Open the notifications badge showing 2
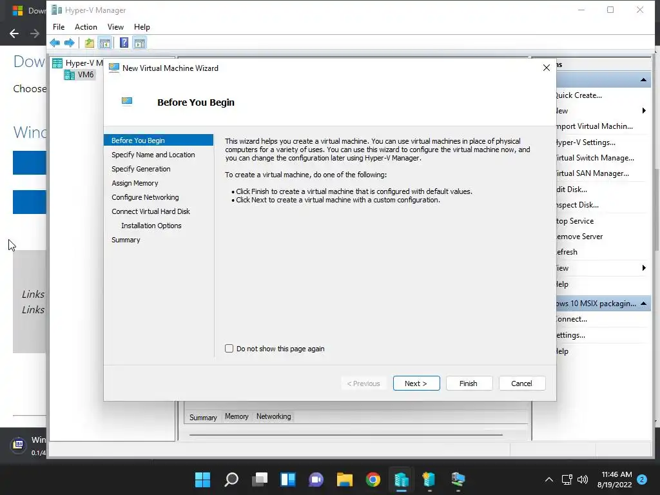The height and width of the screenshot is (495, 660). pyautogui.click(x=642, y=480)
